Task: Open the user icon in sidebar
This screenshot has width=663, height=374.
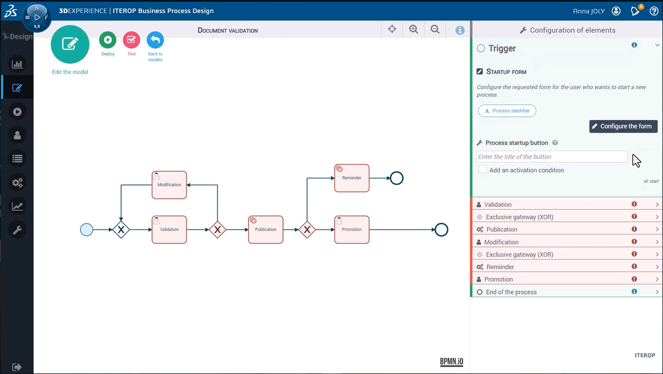Action: (x=17, y=135)
